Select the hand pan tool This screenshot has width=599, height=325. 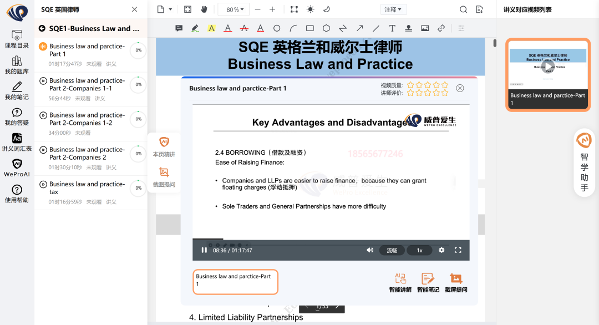204,9
